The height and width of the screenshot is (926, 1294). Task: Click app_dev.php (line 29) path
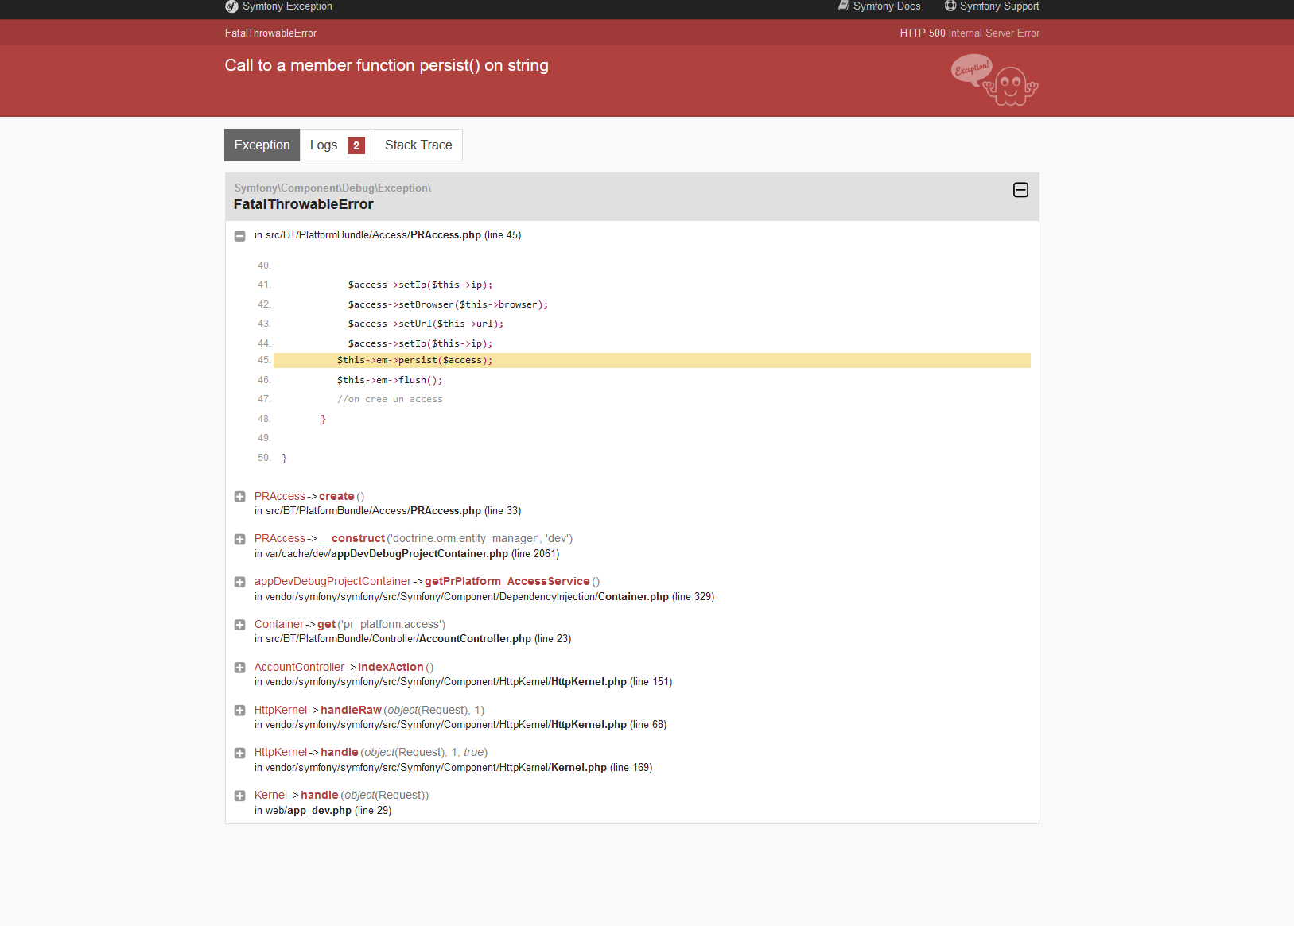(323, 811)
